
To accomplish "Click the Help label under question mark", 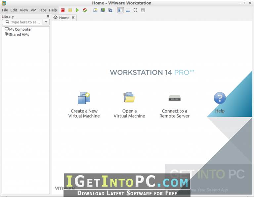I will point(220,111).
